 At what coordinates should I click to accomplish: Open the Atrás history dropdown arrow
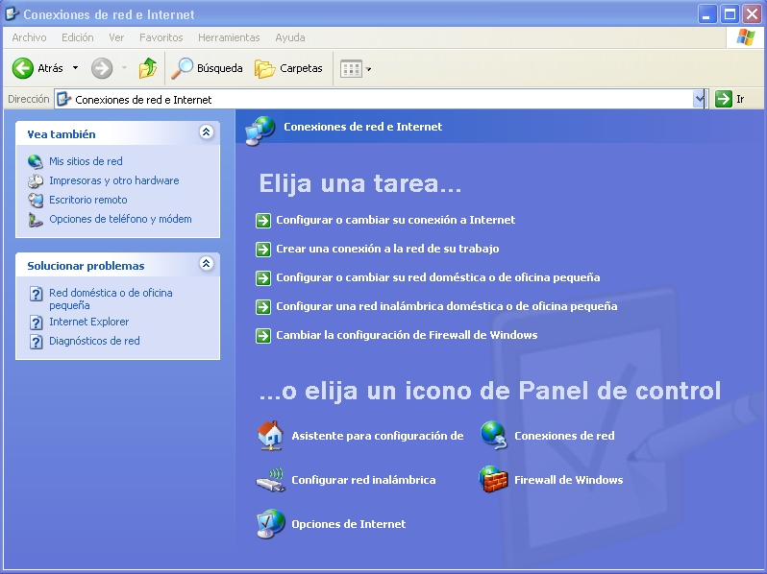click(75, 68)
